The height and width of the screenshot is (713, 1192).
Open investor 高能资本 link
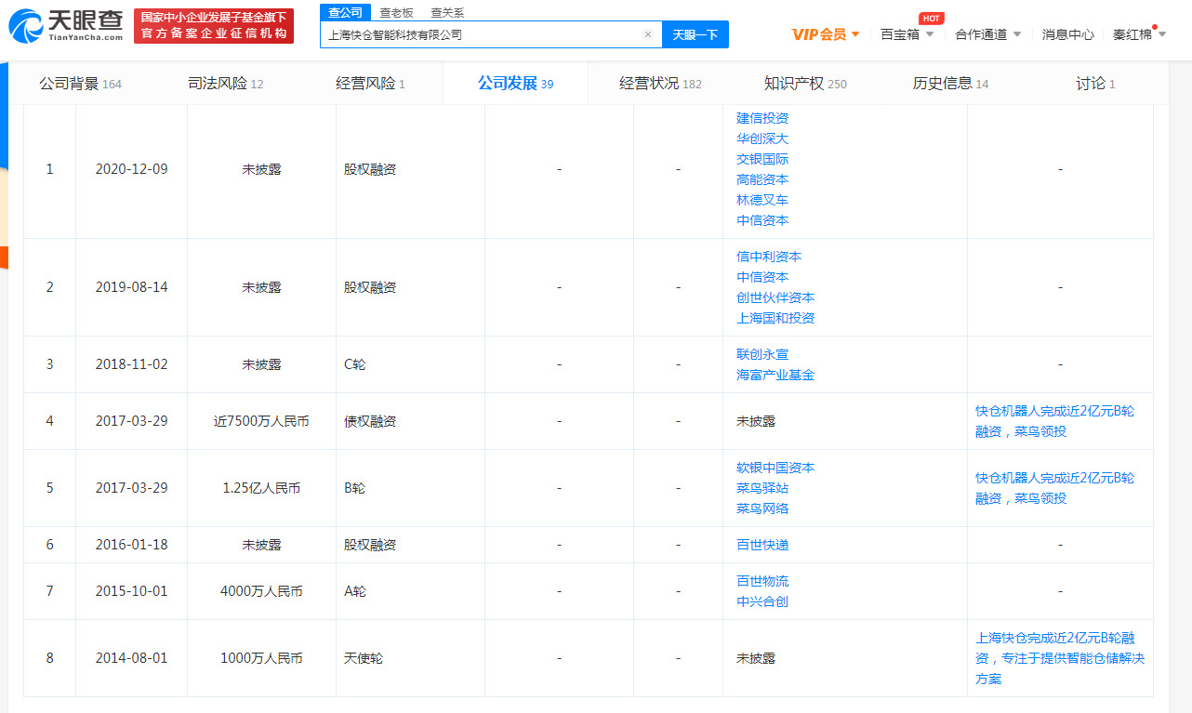[762, 179]
